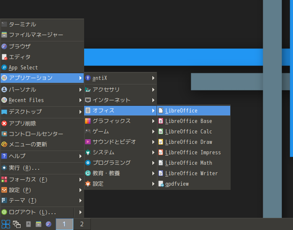This screenshot has height=230, width=293.
Task: Click the ゲーム gamepad icon
Action: click(88, 131)
